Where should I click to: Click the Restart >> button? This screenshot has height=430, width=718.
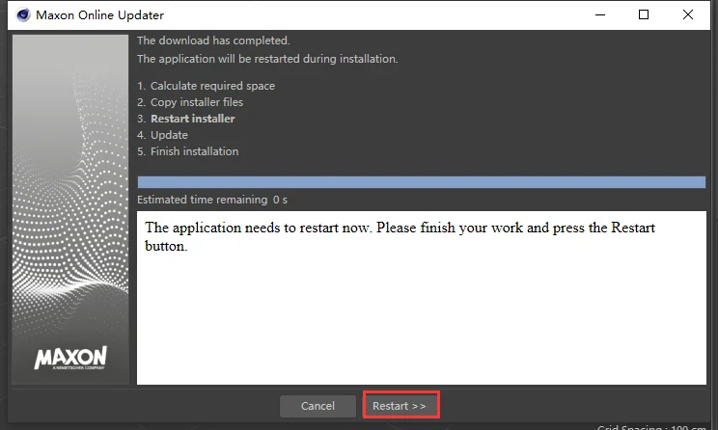click(401, 405)
